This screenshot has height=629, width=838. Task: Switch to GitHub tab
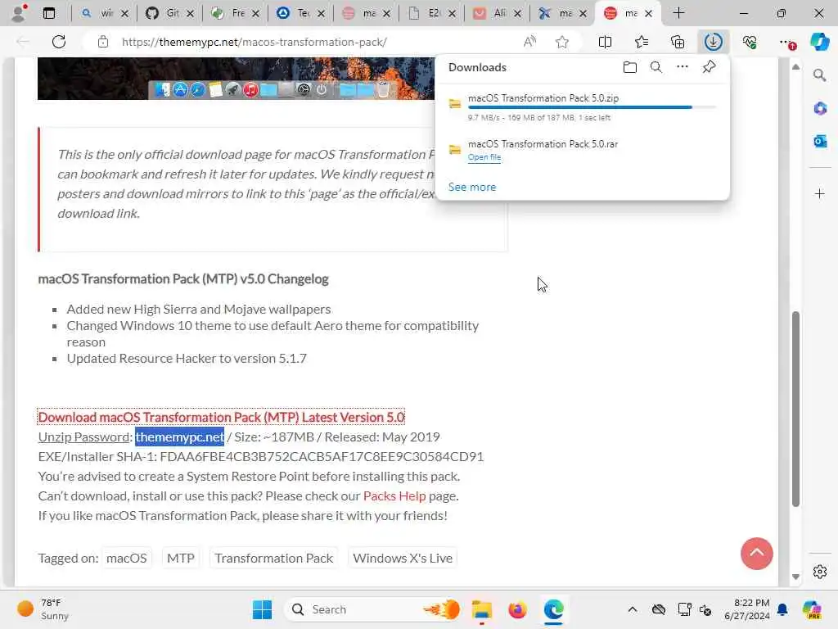click(169, 13)
